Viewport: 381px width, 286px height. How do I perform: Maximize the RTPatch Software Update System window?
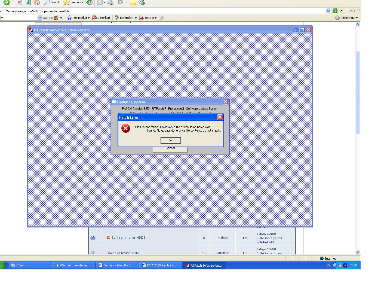click(x=302, y=30)
